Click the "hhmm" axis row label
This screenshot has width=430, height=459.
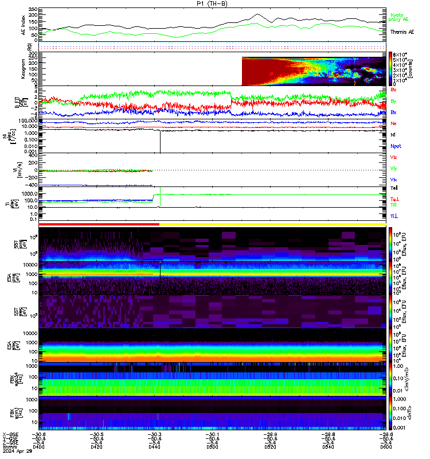(x=9, y=447)
